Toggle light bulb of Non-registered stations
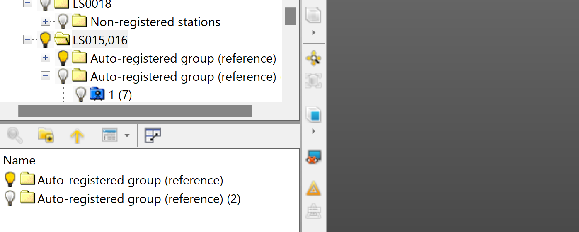 pyautogui.click(x=63, y=22)
